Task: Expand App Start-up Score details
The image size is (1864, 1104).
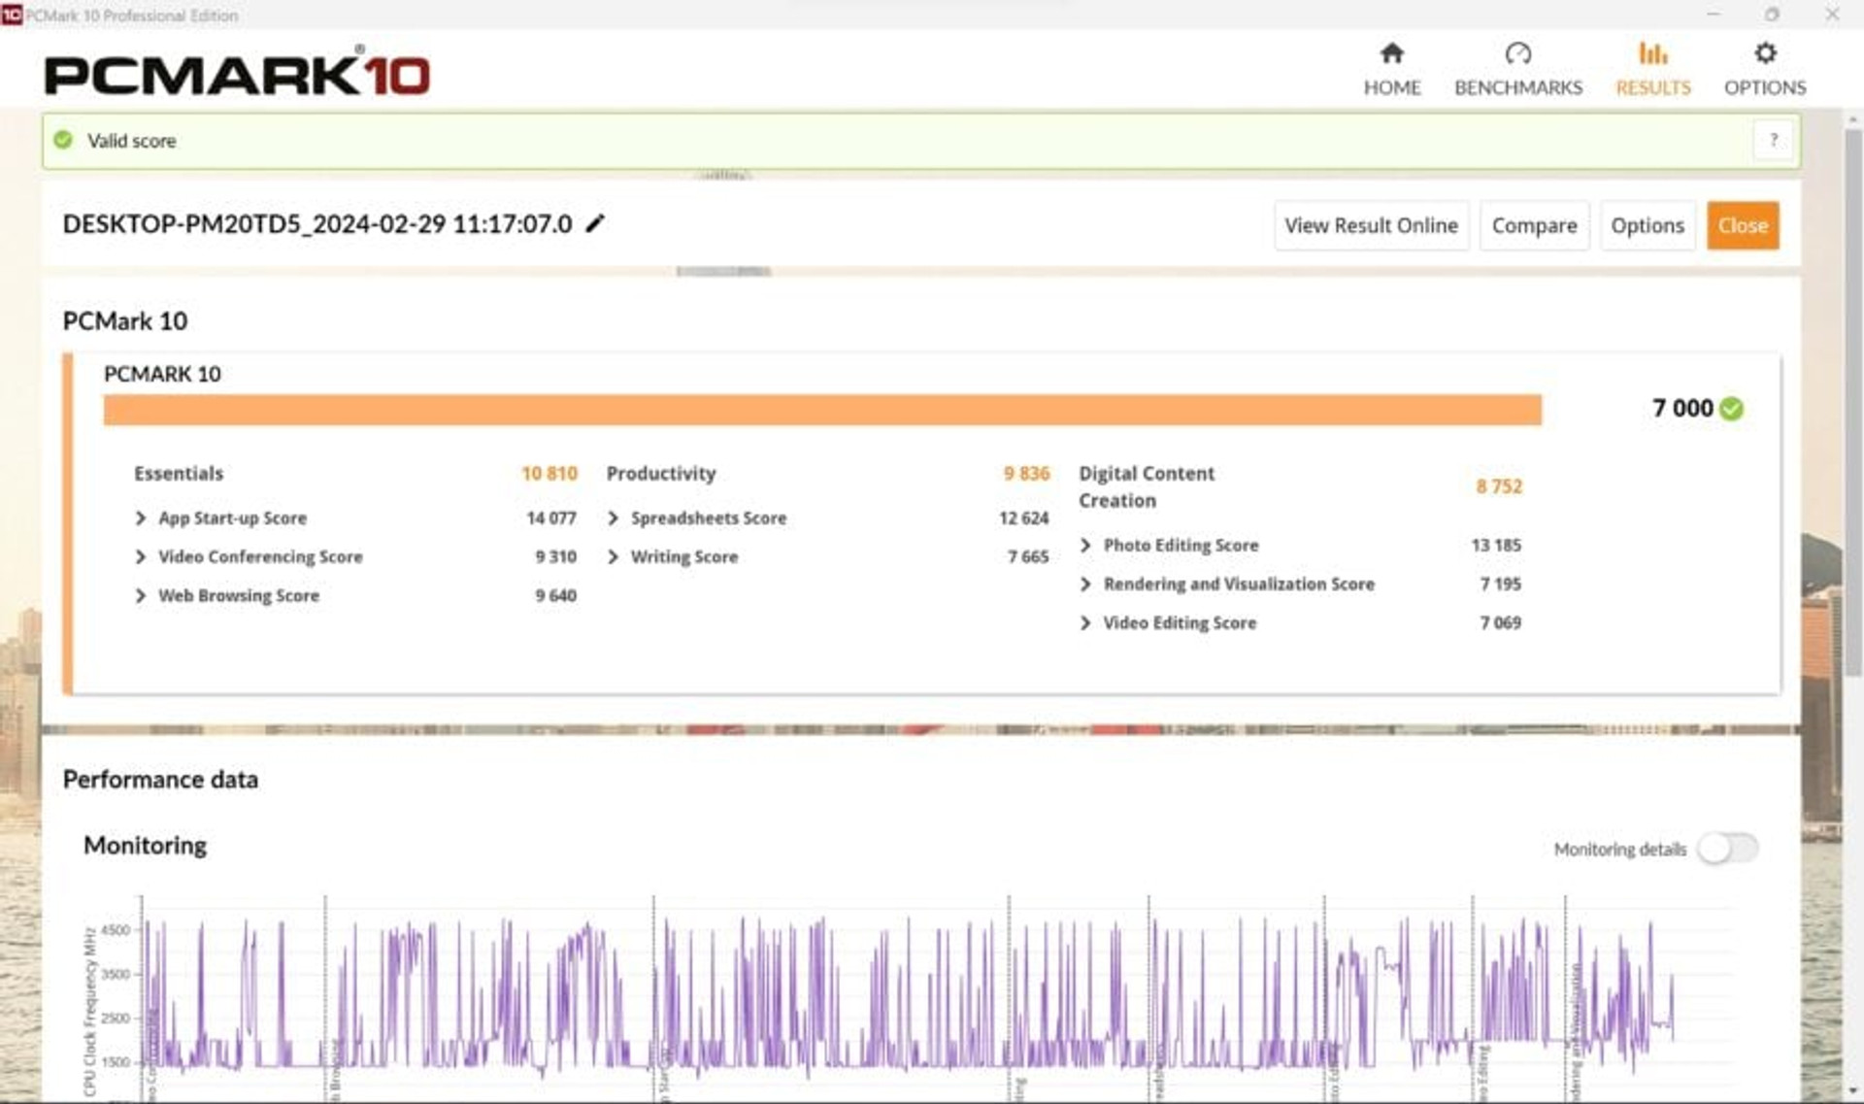Action: coord(141,519)
